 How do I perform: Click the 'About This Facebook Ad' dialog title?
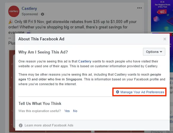point(41,39)
